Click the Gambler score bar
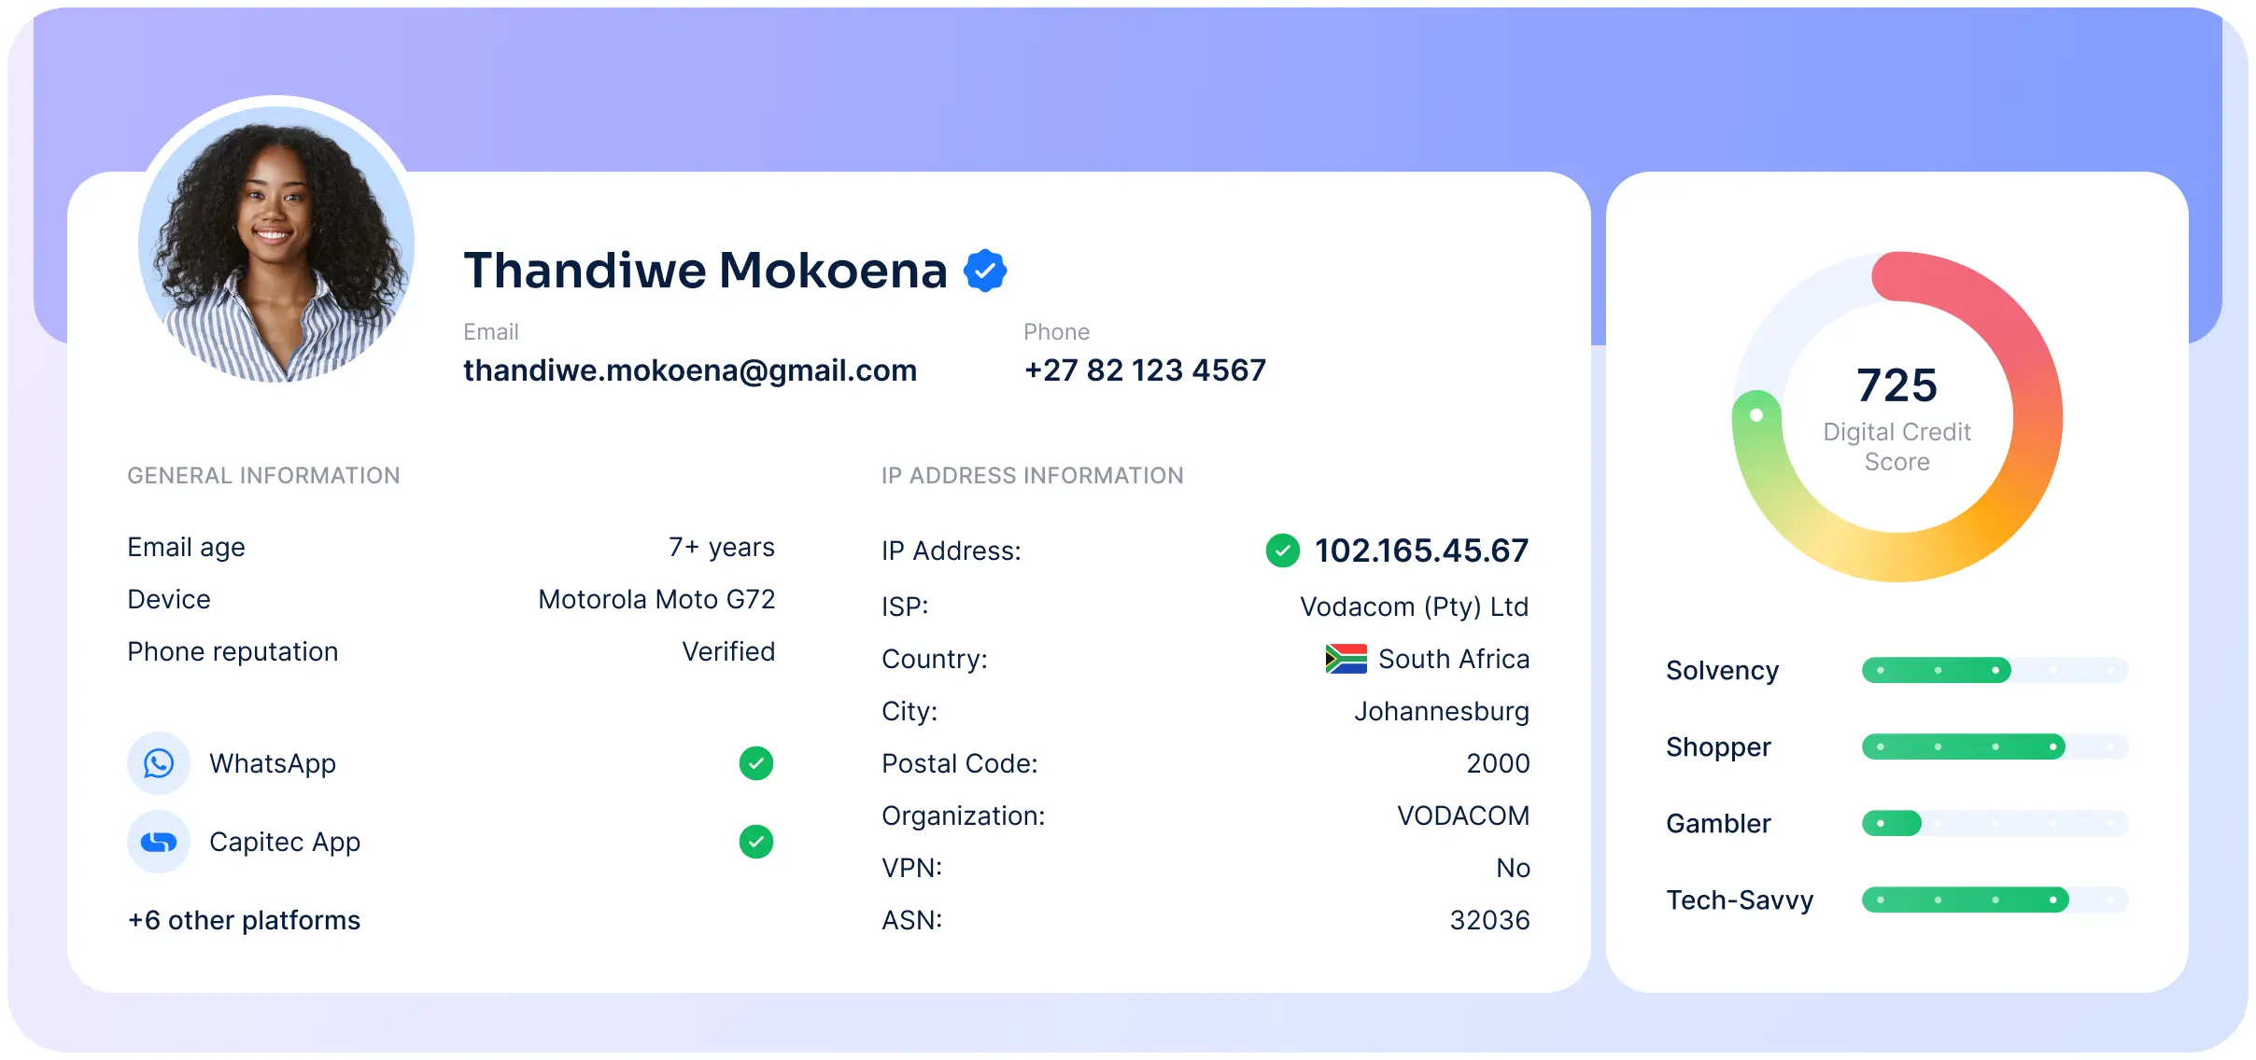The width and height of the screenshot is (2256, 1060). point(1995,823)
